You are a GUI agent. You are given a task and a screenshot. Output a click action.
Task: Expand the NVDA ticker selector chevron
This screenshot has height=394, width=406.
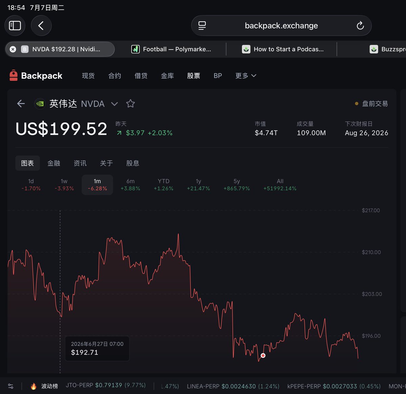click(114, 104)
